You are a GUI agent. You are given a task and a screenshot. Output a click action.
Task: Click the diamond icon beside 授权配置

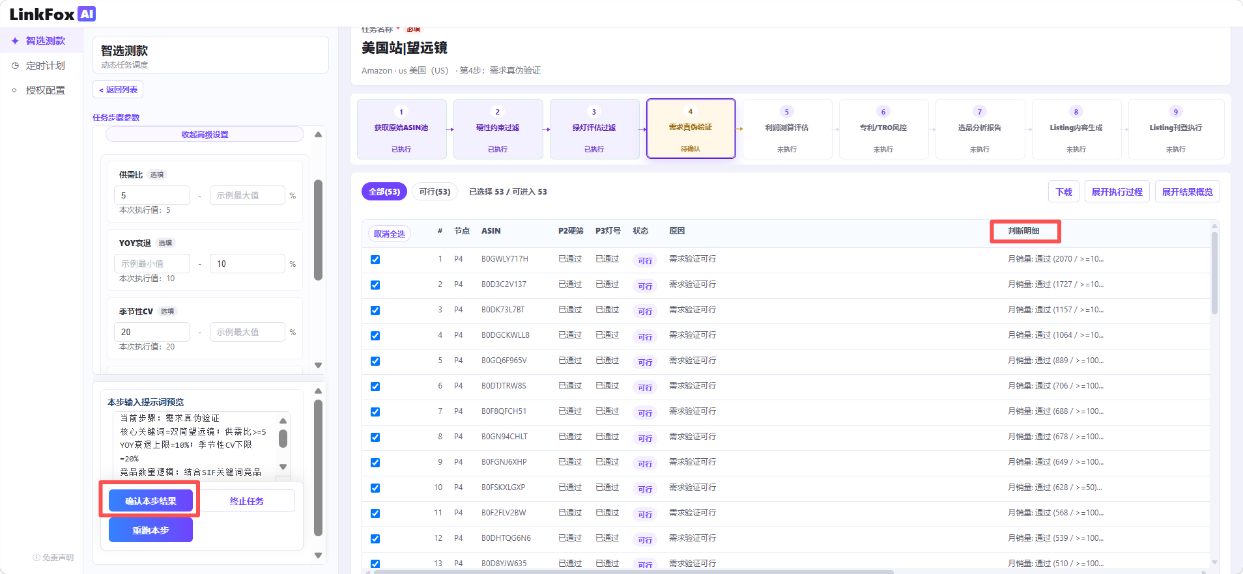click(x=14, y=90)
